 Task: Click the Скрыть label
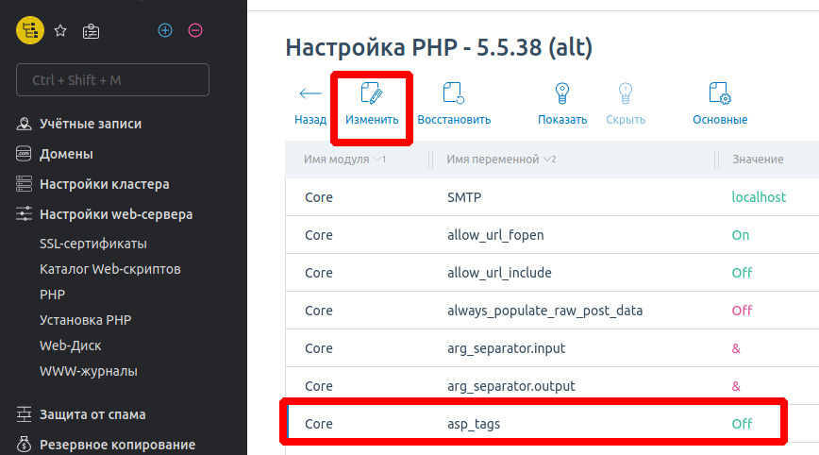(626, 120)
